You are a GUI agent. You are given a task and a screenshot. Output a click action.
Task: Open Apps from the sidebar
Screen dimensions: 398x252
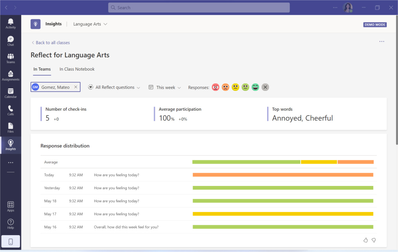(x=10, y=206)
